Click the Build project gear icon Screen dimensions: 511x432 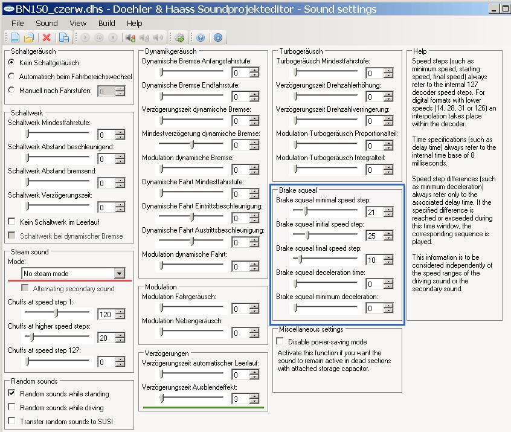click(x=179, y=38)
